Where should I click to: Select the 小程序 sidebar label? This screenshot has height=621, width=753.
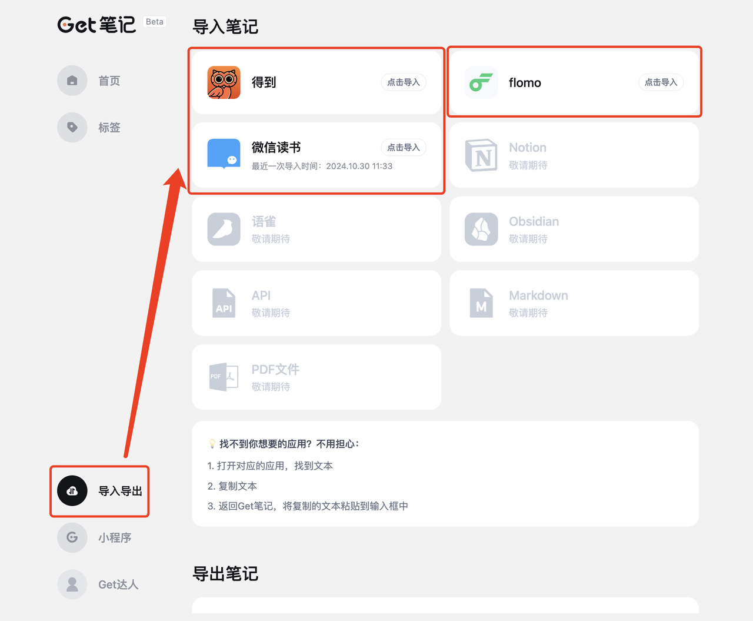(x=115, y=537)
